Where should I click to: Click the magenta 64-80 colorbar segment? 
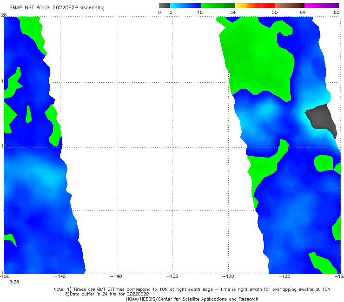[322, 6]
